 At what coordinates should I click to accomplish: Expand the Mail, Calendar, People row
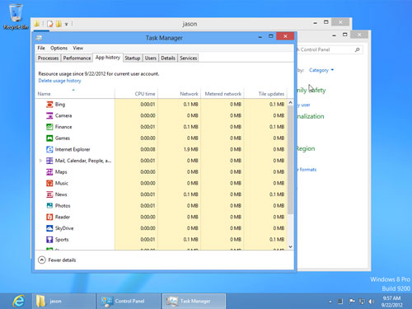[40, 161]
